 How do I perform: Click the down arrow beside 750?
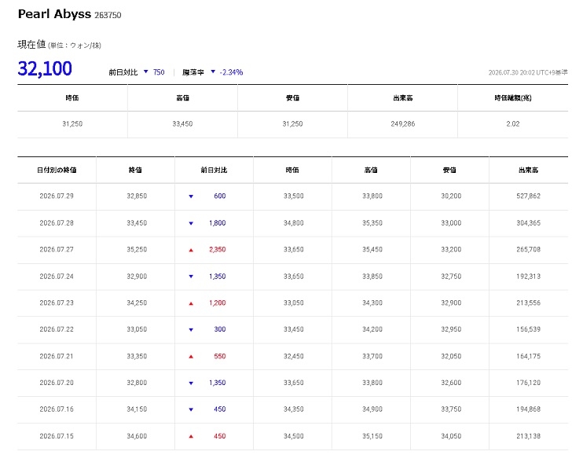pyautogui.click(x=146, y=72)
